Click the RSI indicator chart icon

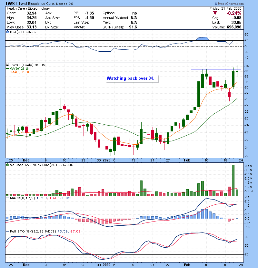click(7, 32)
